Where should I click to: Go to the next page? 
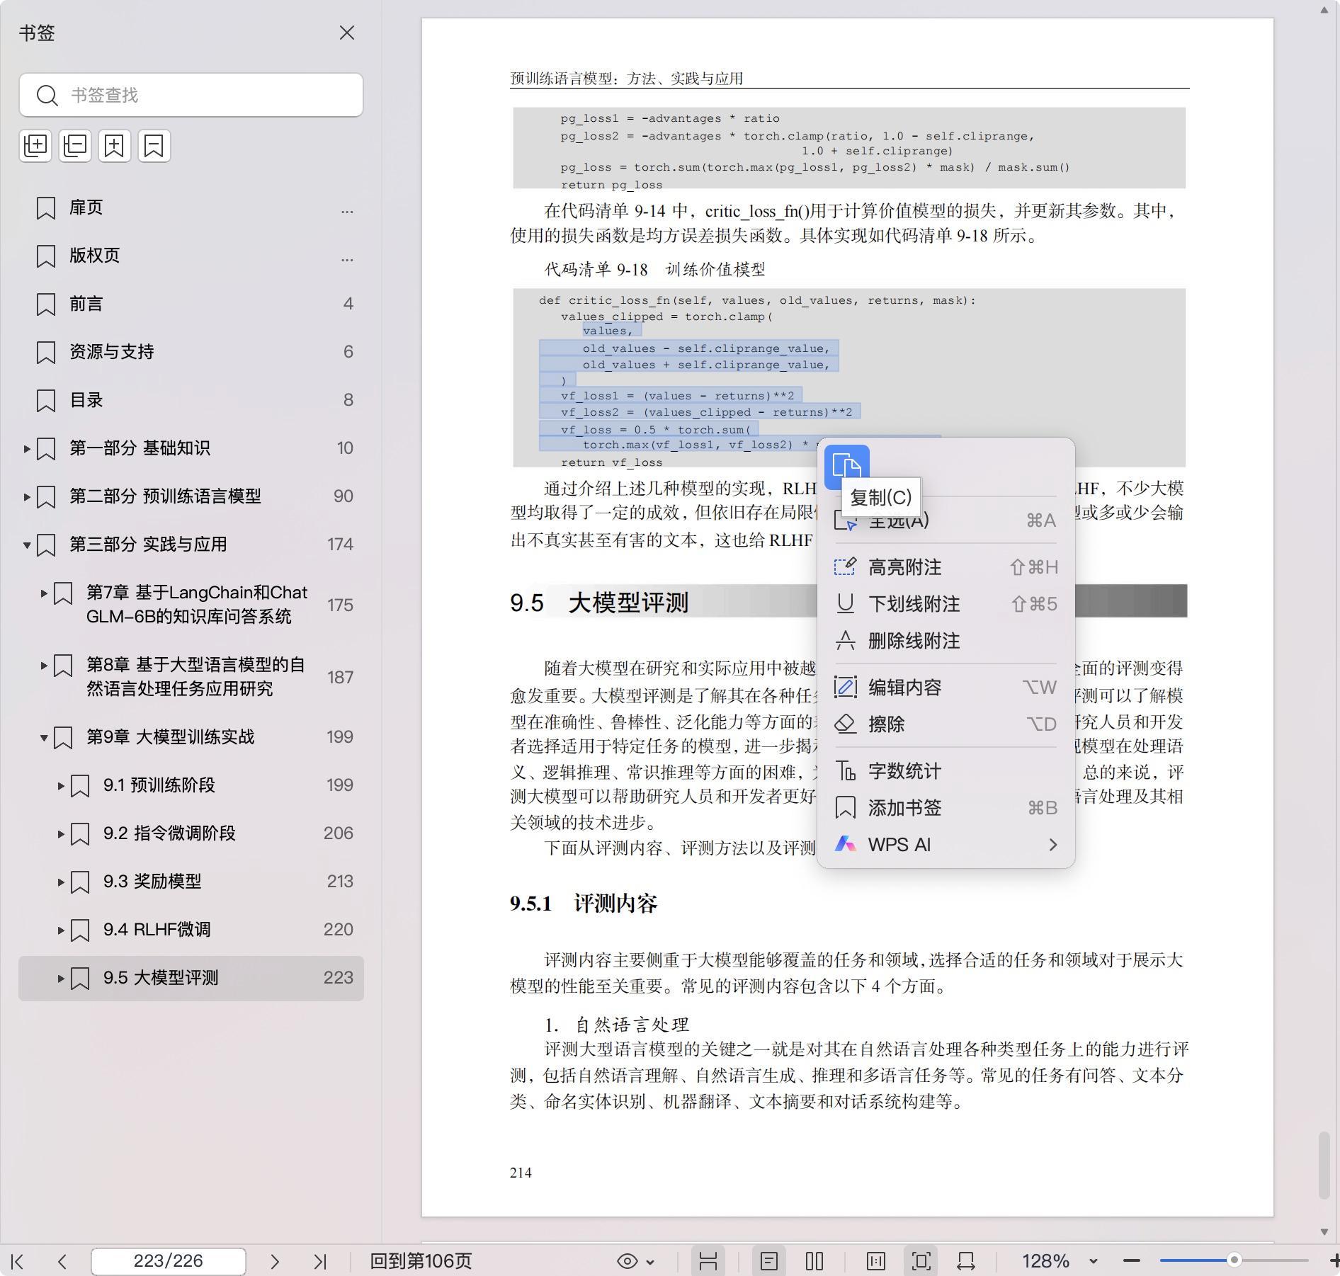275,1261
